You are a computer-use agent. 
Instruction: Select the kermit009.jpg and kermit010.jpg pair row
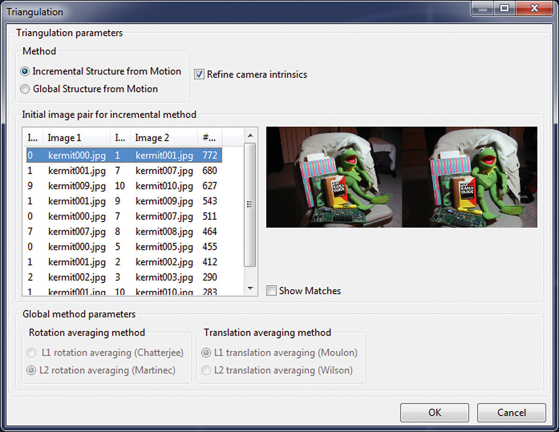[124, 186]
